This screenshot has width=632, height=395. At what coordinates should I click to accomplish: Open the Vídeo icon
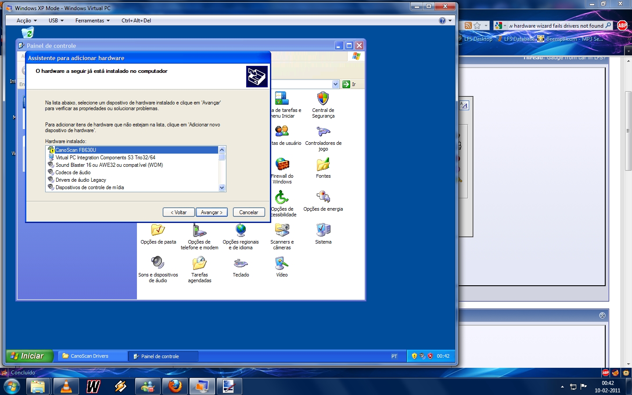coord(282,266)
